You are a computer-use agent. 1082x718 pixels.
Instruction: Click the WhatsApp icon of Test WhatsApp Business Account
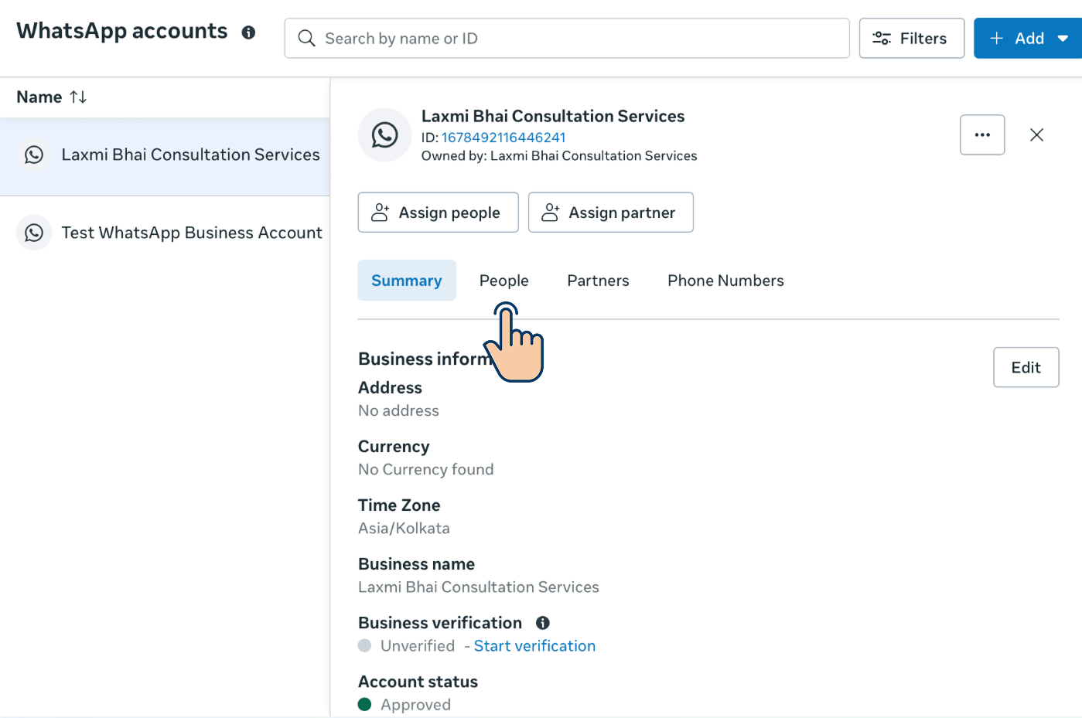coord(34,233)
